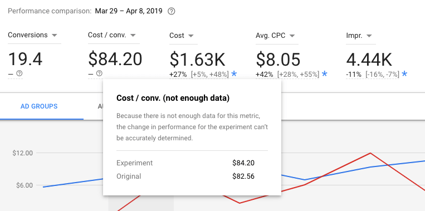Switch to the AD GROUPS tab
The height and width of the screenshot is (211, 425).
click(x=39, y=106)
